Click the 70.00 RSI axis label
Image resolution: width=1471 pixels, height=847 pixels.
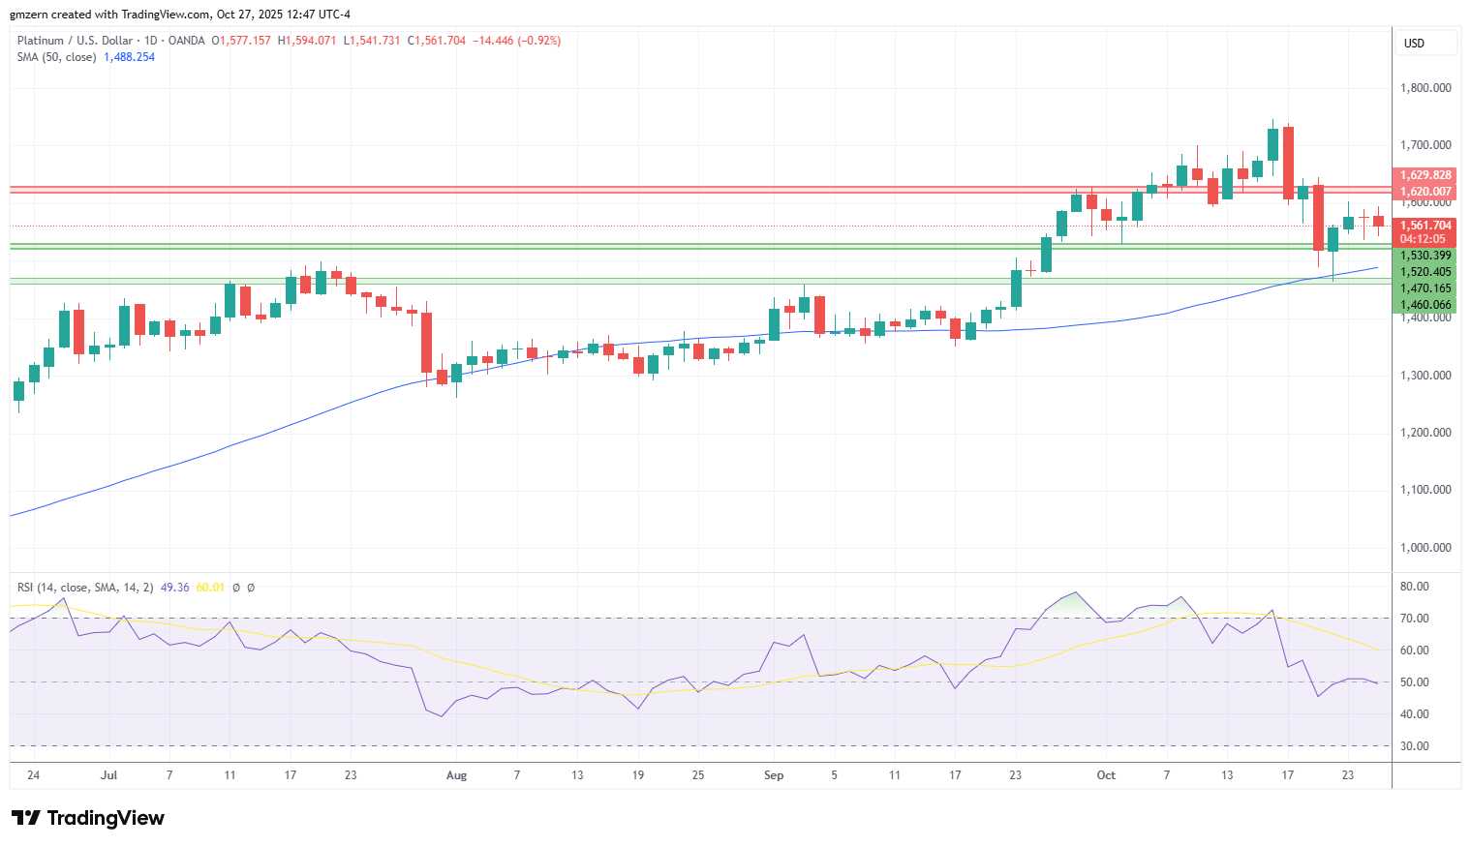1415,619
